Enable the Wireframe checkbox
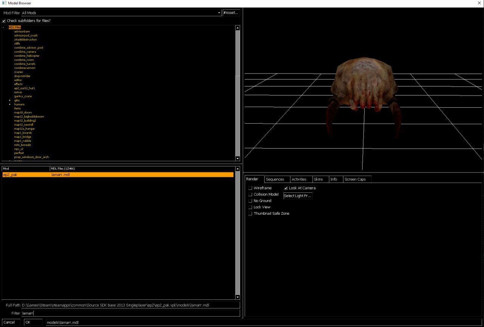Viewport: 484px width, 327px height. pos(250,188)
